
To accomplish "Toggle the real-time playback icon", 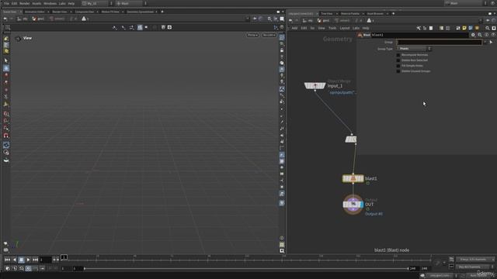I will pos(28,269).
